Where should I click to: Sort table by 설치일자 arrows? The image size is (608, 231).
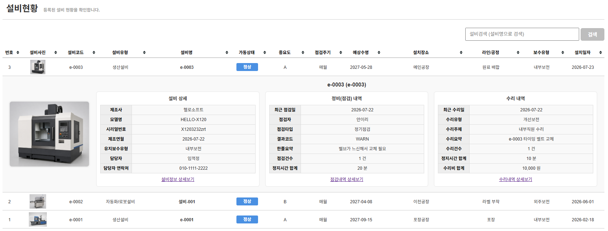600,53
